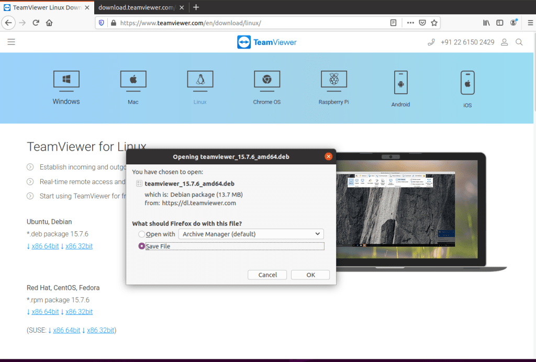The image size is (536, 362).
Task: Close the TeamViewer Linux Download tab
Action: [87, 7]
